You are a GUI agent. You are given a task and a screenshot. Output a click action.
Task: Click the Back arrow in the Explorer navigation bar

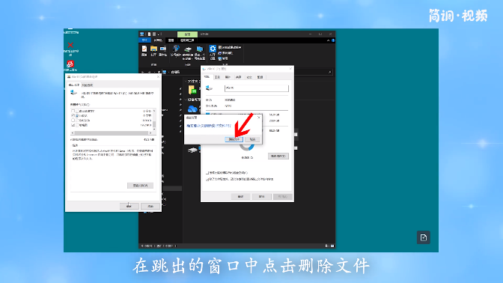[143, 72]
